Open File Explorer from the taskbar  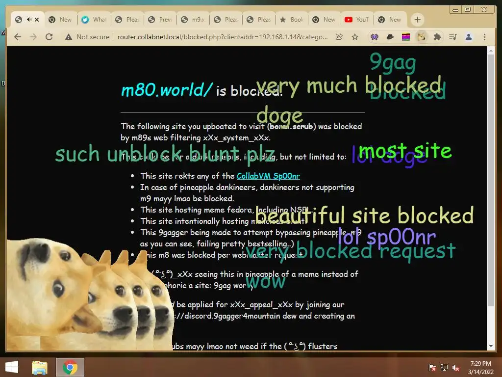[40, 367]
